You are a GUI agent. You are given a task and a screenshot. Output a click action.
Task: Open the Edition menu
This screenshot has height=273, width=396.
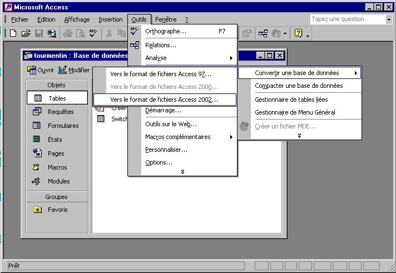pos(46,19)
